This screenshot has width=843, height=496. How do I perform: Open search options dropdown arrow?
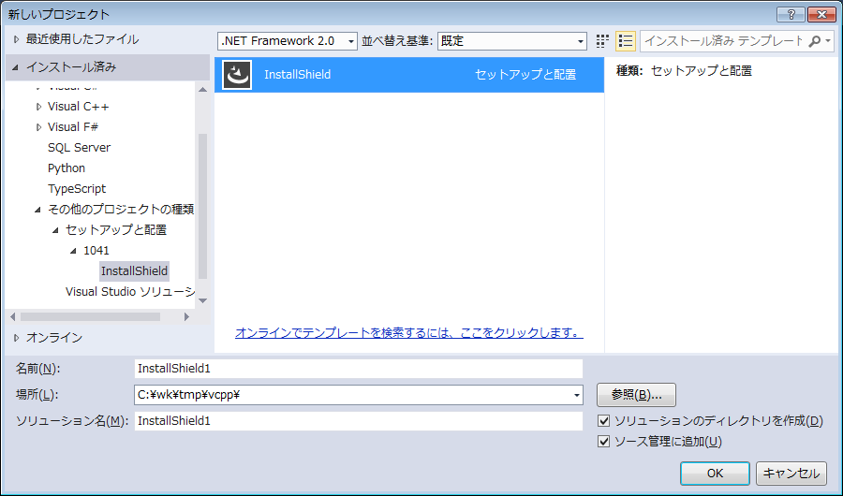click(828, 41)
